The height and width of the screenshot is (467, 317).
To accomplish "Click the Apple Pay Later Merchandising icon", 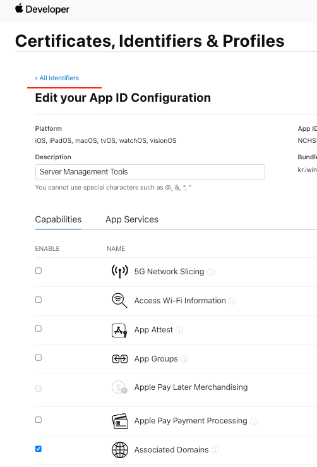I will 119,387.
